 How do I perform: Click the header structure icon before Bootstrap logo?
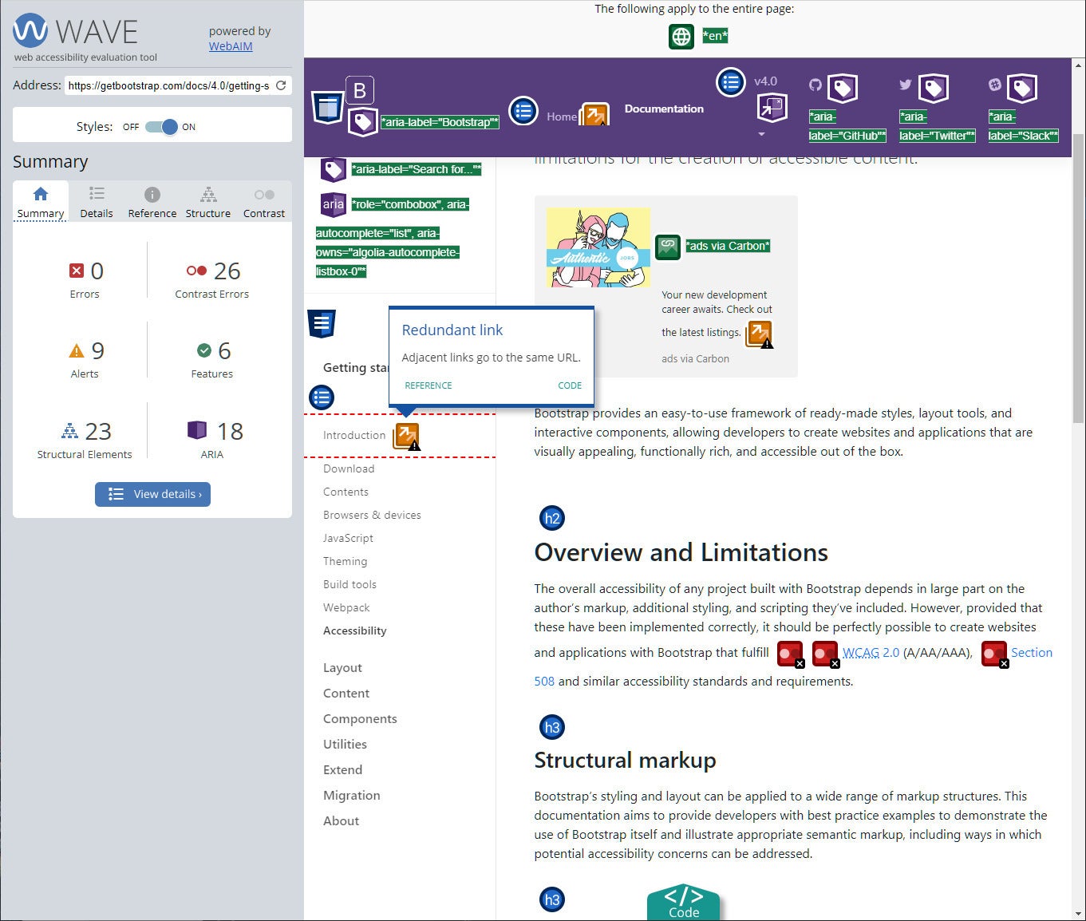327,106
